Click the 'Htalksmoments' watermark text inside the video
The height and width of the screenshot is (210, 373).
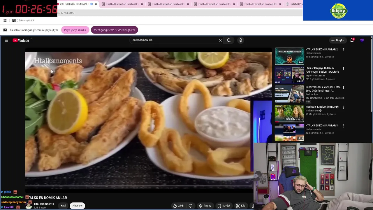tap(58, 61)
